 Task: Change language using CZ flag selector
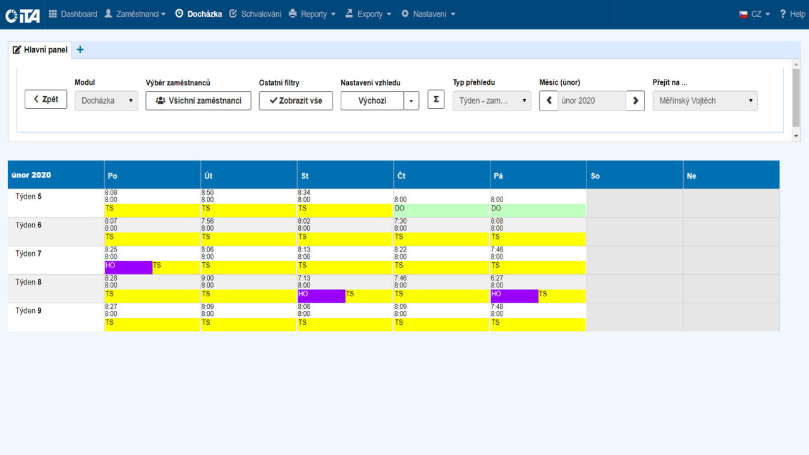(x=755, y=14)
